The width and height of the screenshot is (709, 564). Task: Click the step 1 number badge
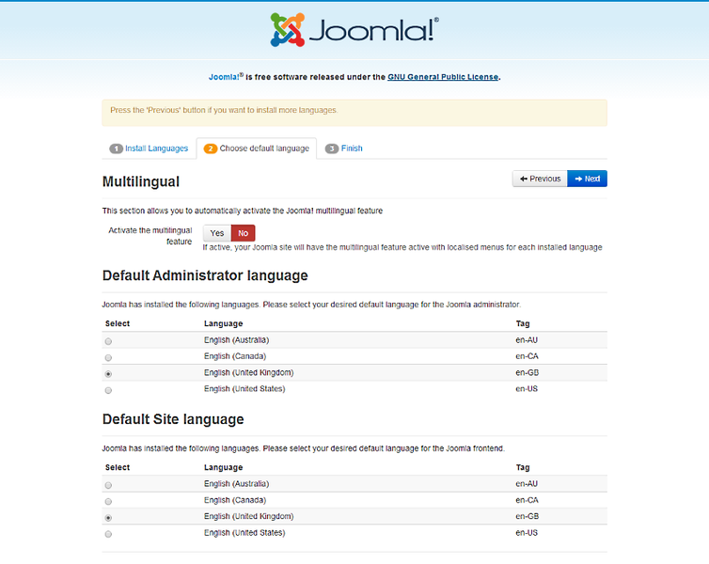point(117,149)
